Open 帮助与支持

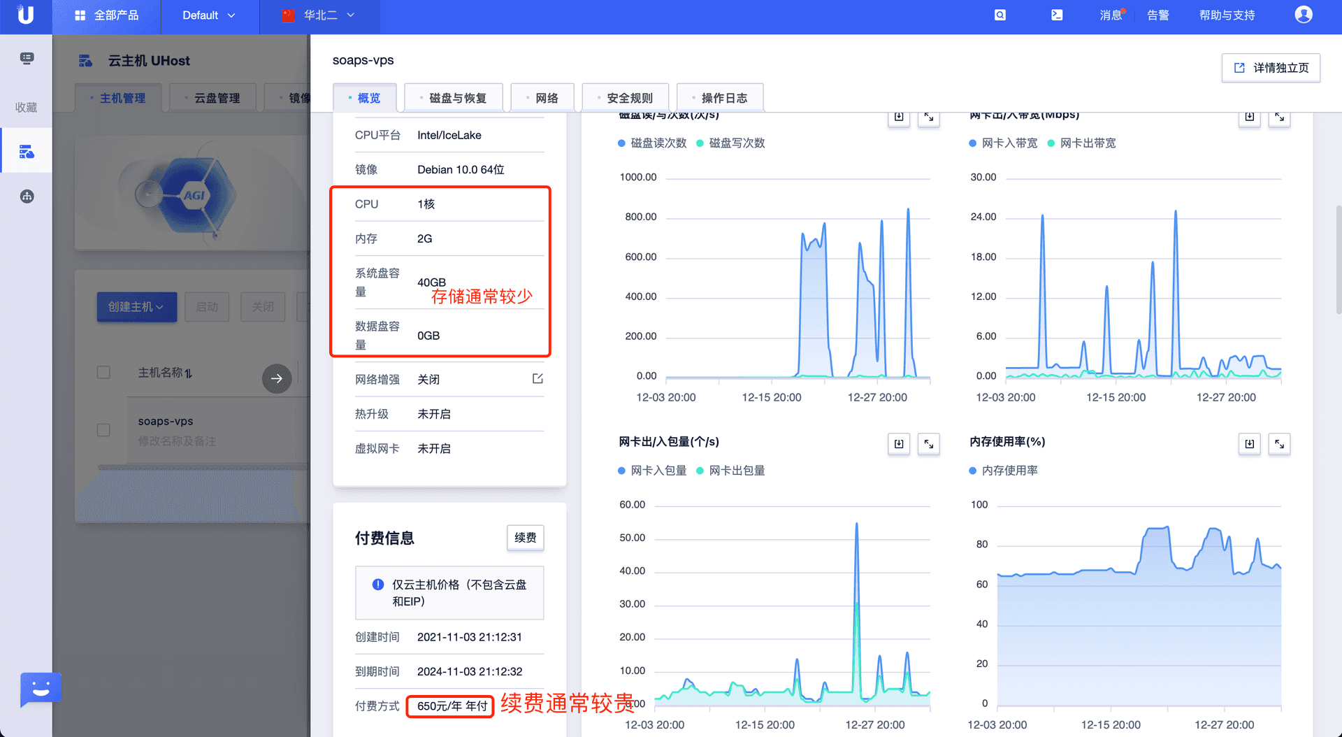point(1227,15)
